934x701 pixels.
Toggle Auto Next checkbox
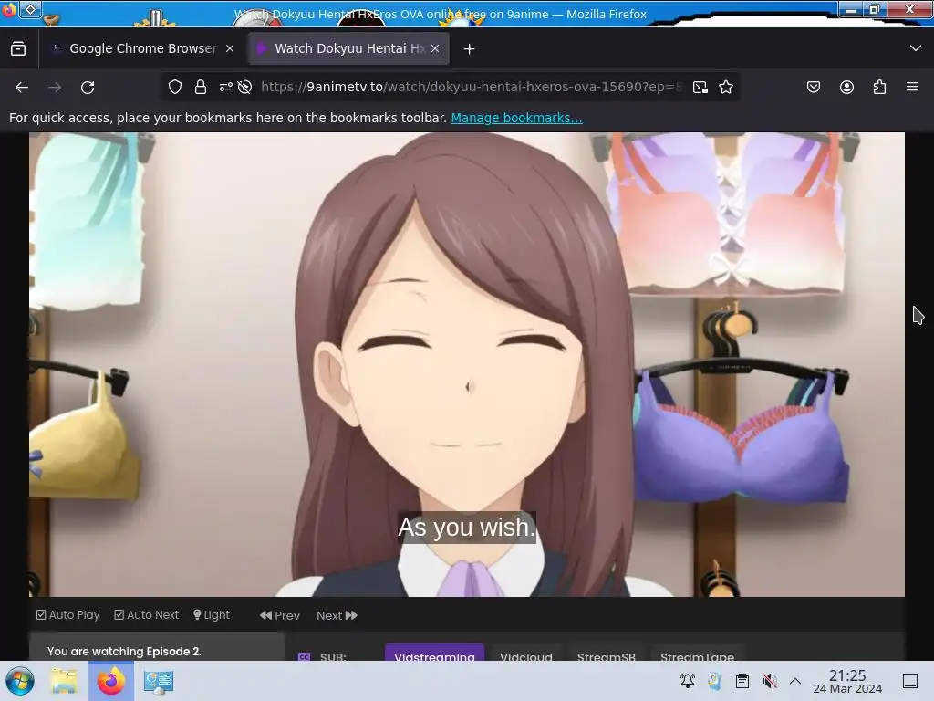click(x=146, y=615)
